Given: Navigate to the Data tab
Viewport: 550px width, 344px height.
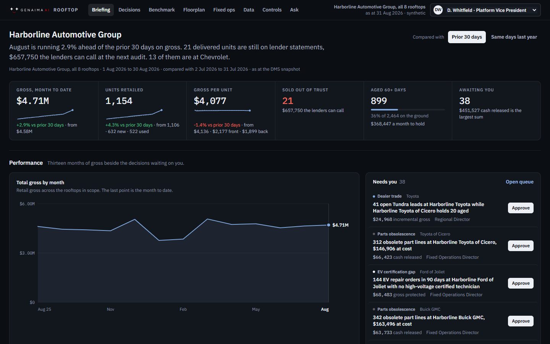Looking at the screenshot, I should [x=249, y=10].
